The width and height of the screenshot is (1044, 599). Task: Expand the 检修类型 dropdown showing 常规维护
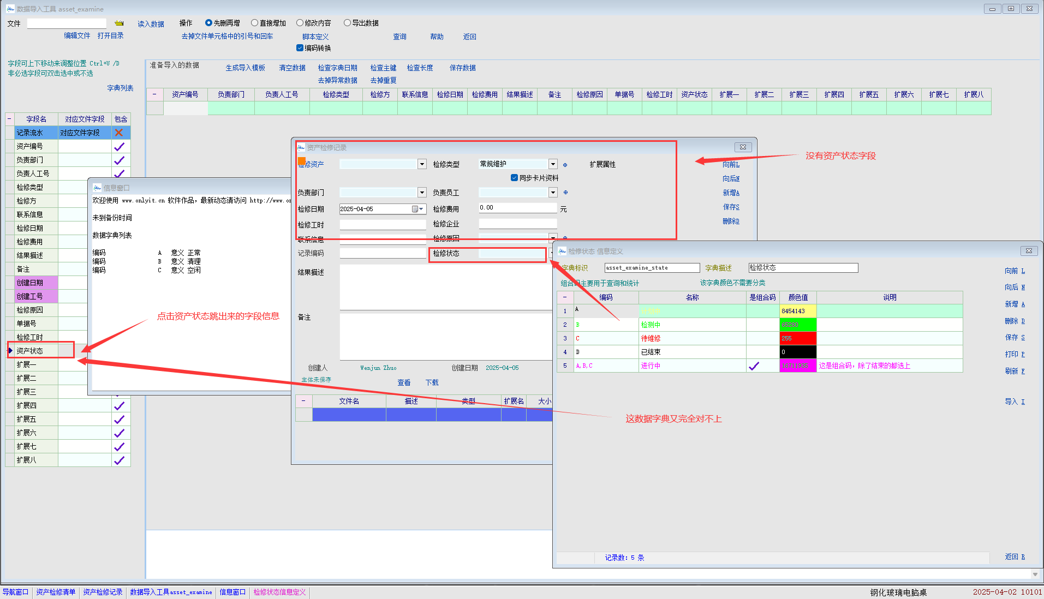(x=553, y=164)
